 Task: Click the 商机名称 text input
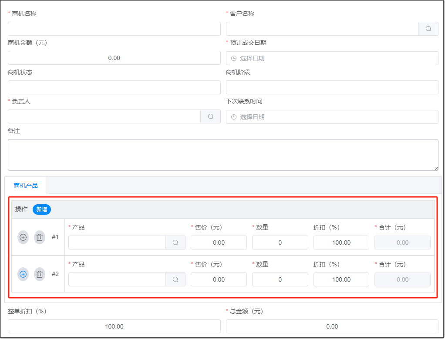click(x=114, y=29)
